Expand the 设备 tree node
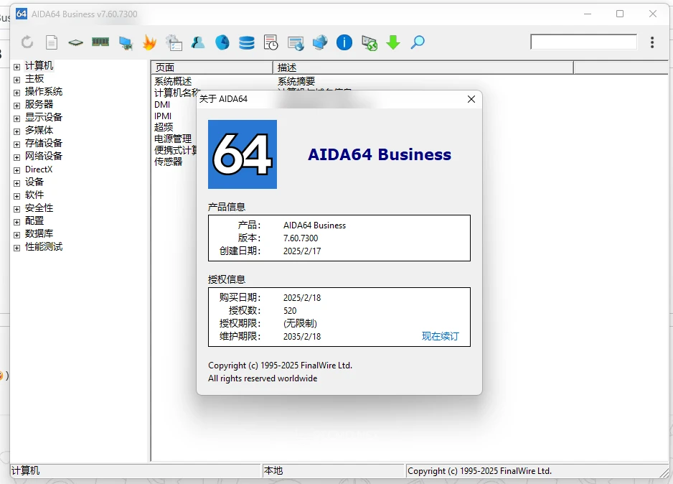The height and width of the screenshot is (484, 673). (17, 183)
